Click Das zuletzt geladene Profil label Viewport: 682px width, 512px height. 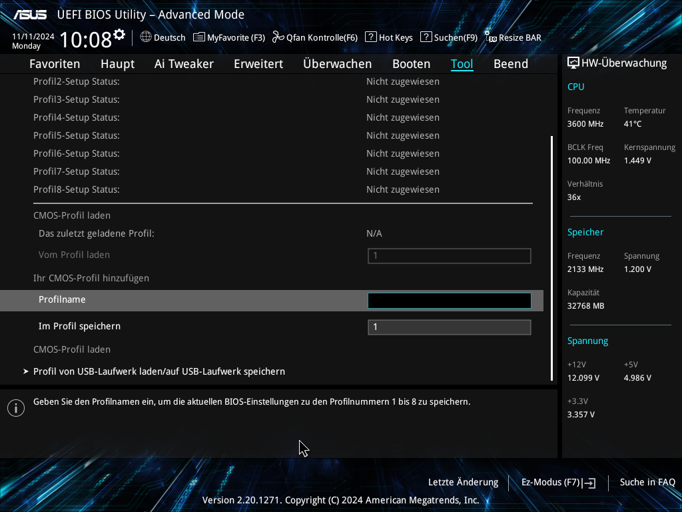[97, 233]
